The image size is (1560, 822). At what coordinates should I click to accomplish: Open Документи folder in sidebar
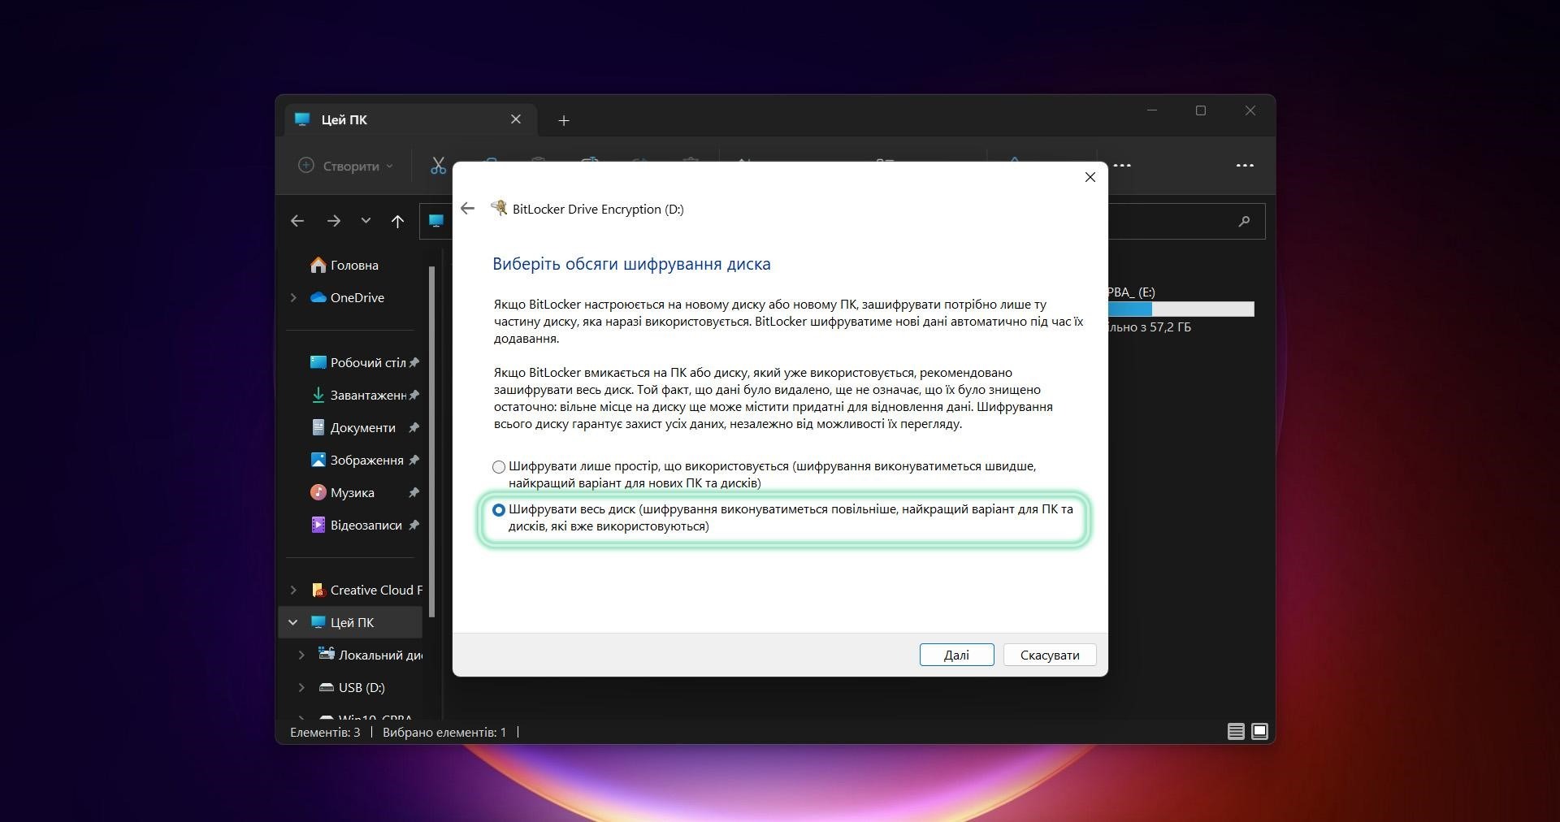[362, 428]
